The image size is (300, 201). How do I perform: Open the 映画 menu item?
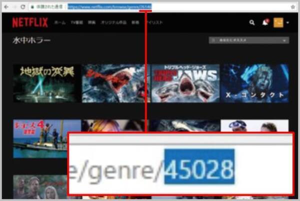(91, 23)
